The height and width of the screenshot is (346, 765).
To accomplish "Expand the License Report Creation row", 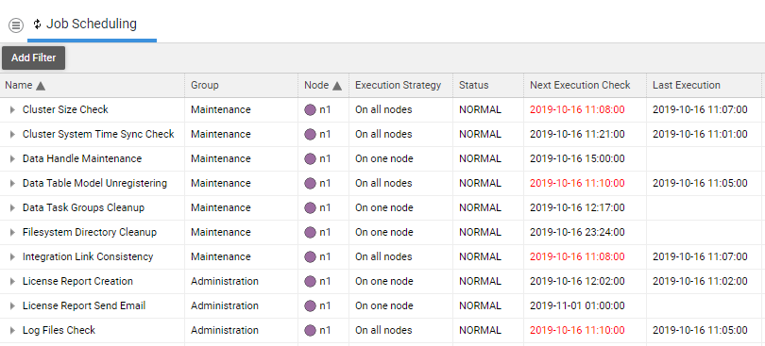I will (12, 282).
